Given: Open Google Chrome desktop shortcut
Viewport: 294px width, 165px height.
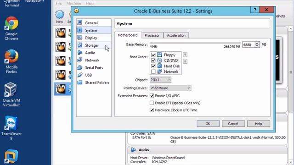Looking at the screenshot, I should click(x=11, y=28).
